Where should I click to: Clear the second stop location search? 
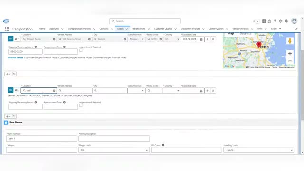click(54, 91)
